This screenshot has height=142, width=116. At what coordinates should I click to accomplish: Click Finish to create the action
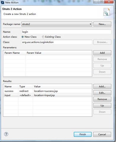[83, 134]
